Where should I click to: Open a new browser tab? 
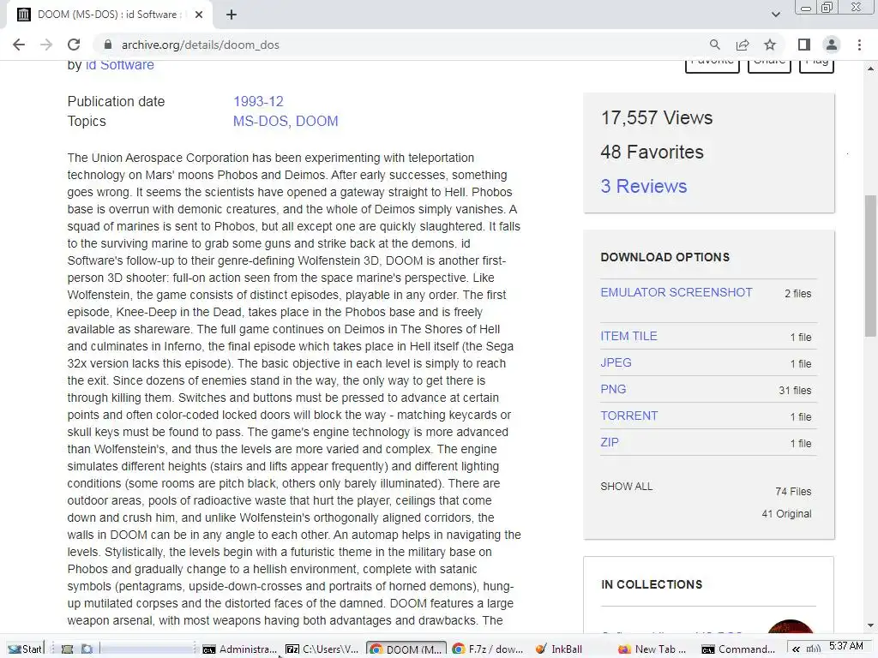coord(232,15)
